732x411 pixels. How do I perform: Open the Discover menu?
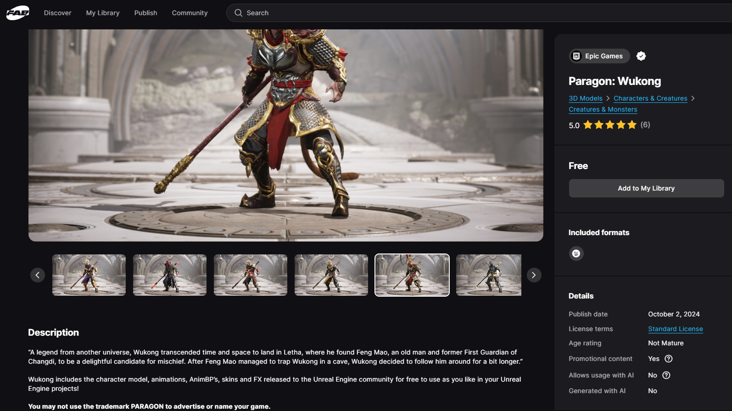pos(57,13)
